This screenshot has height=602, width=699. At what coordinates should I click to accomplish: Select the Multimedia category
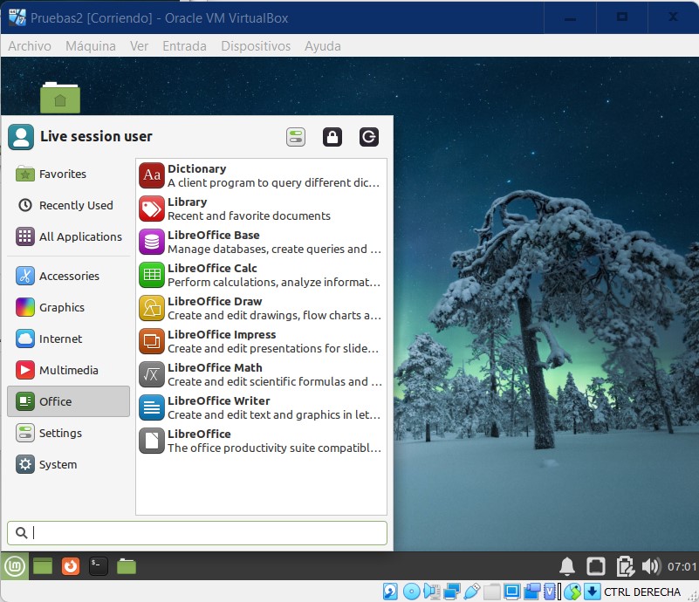(68, 370)
